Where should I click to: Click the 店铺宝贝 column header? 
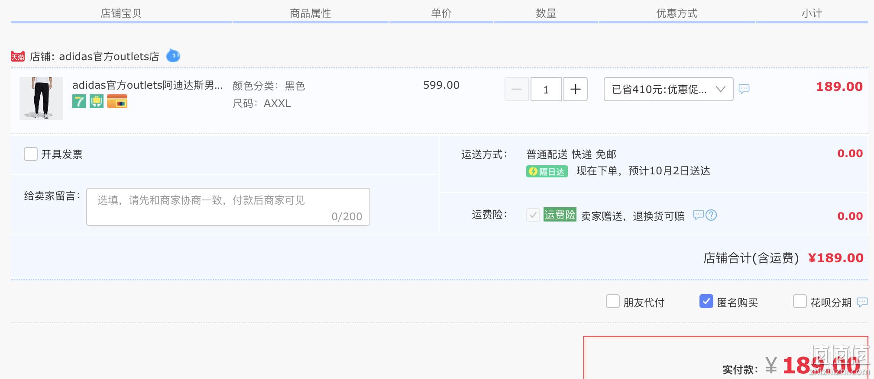pos(121,13)
